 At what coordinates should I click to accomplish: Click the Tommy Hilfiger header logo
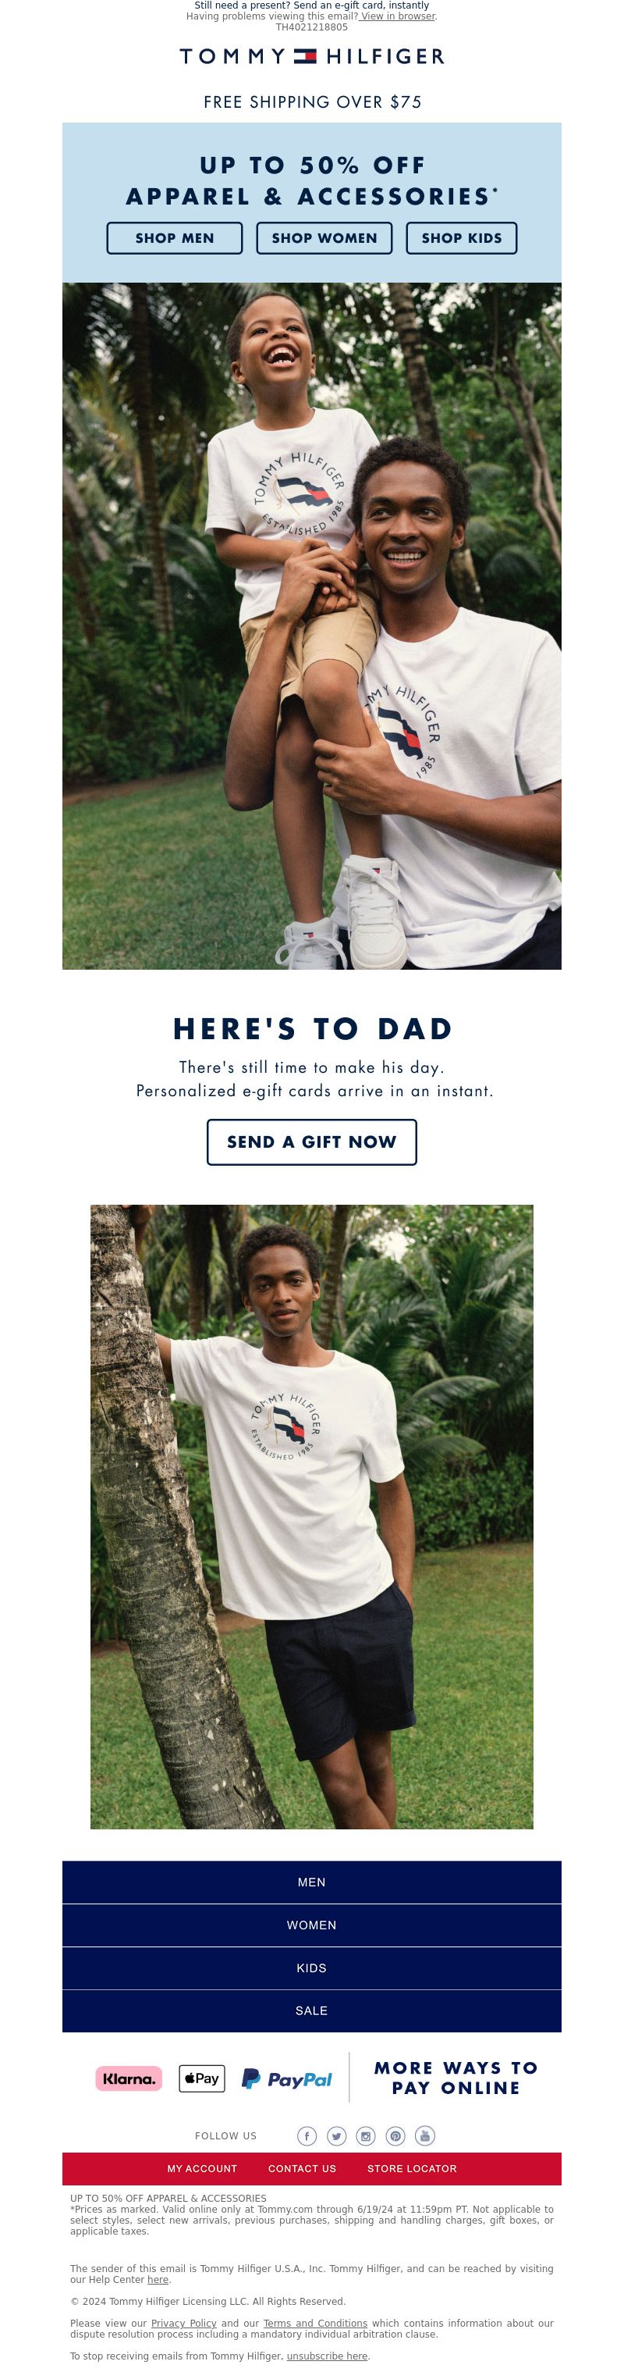[x=312, y=56]
